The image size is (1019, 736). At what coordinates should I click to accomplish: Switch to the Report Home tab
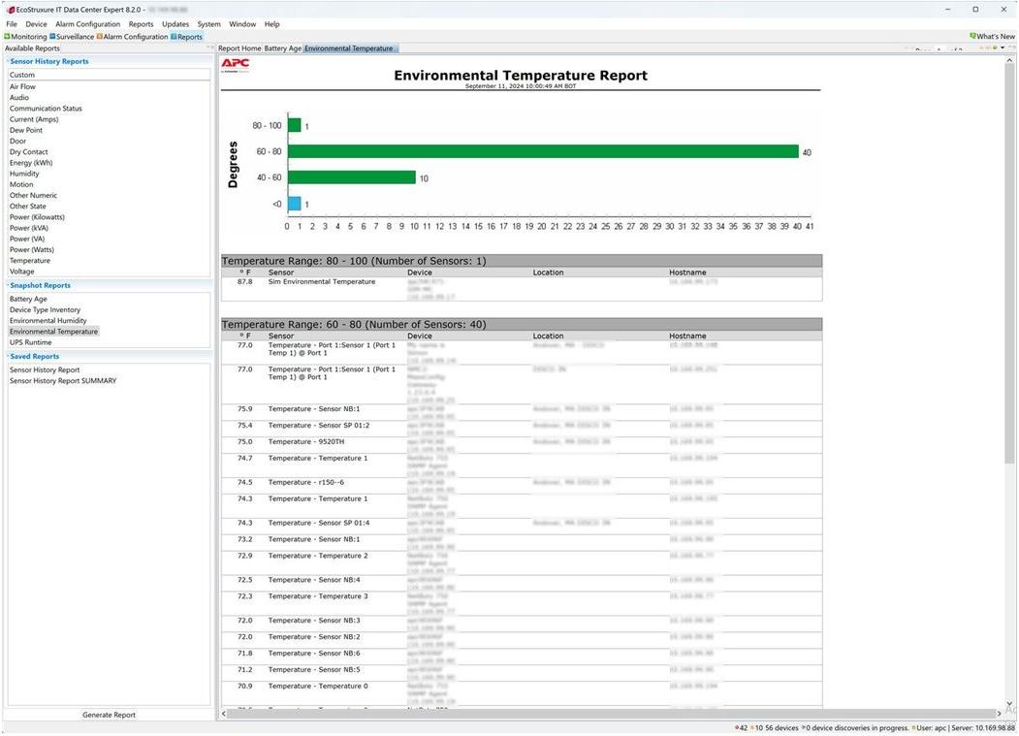pyautogui.click(x=239, y=48)
